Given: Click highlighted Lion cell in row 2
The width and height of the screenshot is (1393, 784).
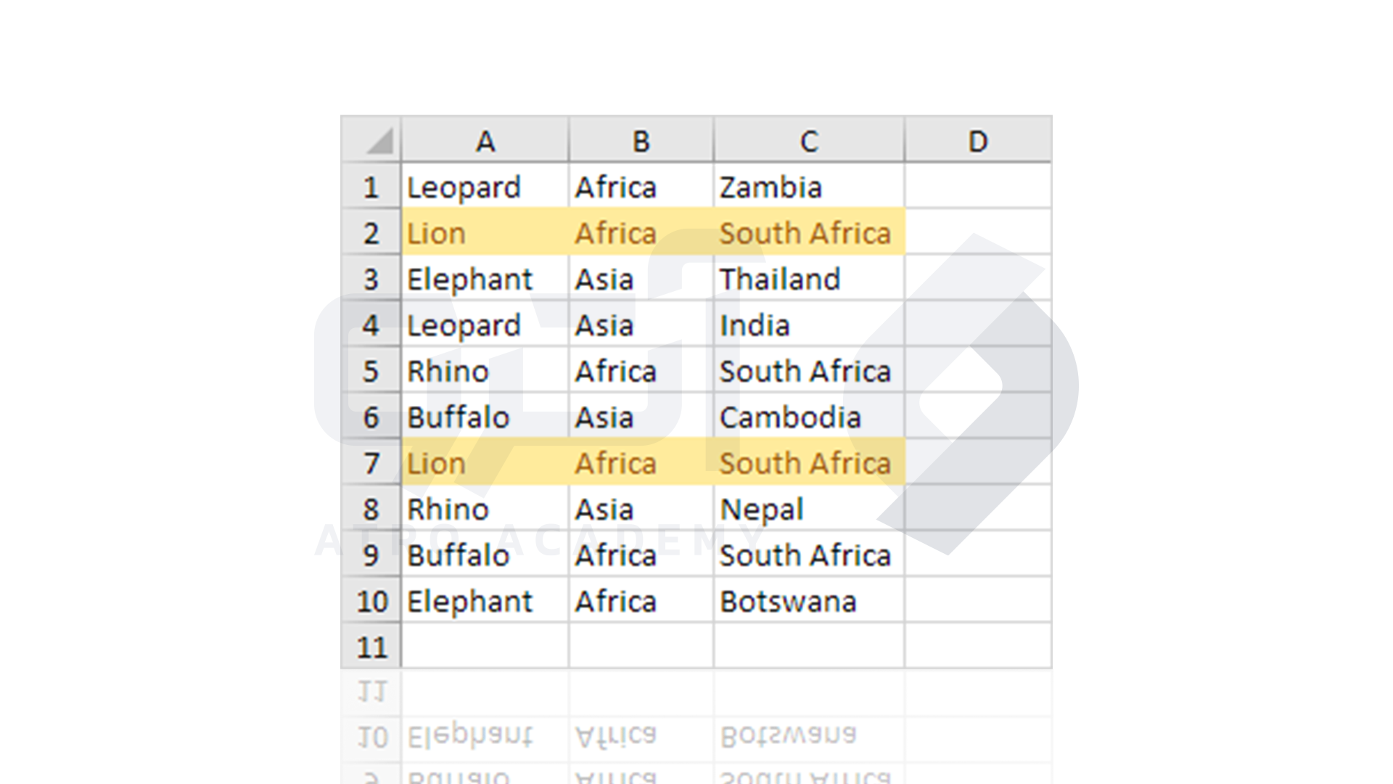Looking at the screenshot, I should click(485, 232).
